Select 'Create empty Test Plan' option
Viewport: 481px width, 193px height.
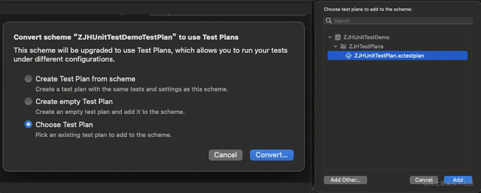tap(28, 101)
